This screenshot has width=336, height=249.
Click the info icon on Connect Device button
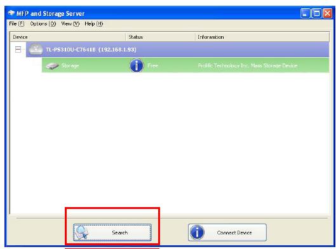pyautogui.click(x=197, y=232)
